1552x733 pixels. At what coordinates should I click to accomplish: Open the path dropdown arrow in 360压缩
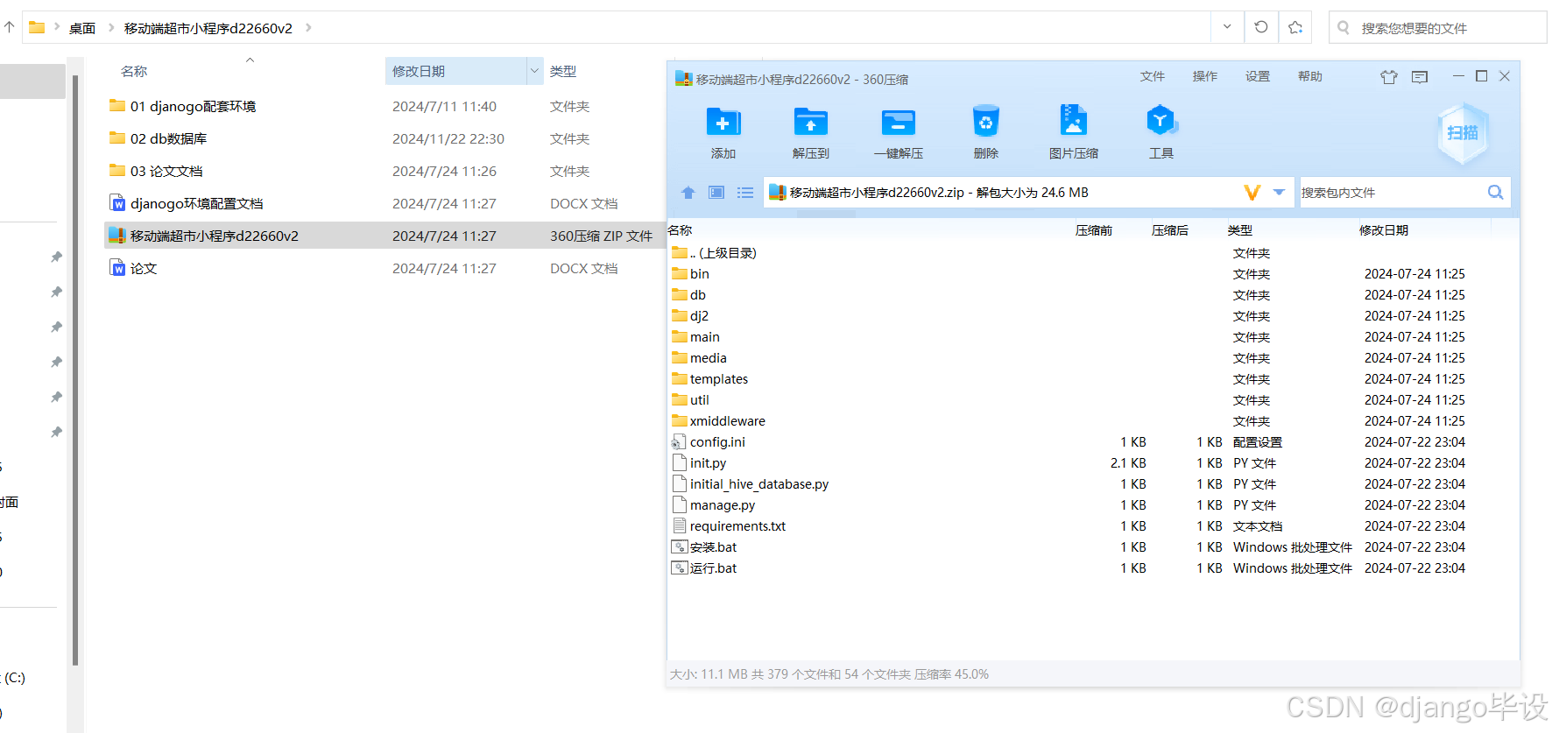[1279, 193]
